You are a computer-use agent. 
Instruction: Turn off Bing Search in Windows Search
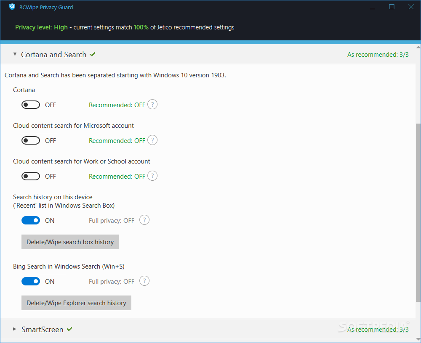coord(31,281)
